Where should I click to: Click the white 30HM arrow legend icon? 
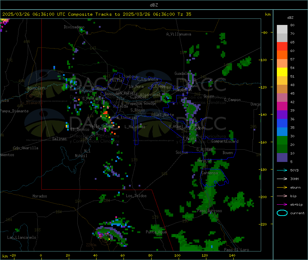282,179
